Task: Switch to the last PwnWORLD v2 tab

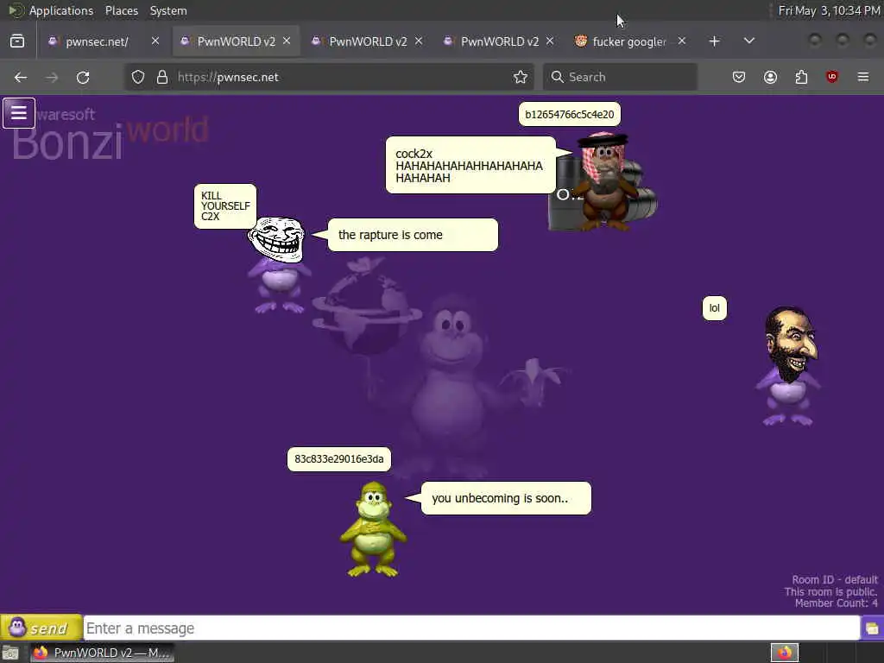Action: pos(499,41)
